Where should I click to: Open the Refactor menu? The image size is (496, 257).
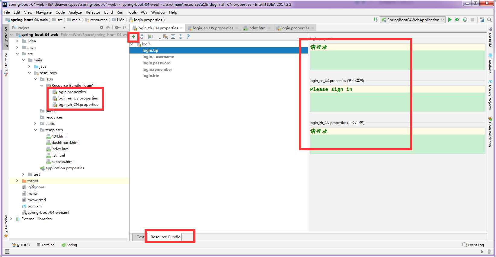pyautogui.click(x=93, y=12)
